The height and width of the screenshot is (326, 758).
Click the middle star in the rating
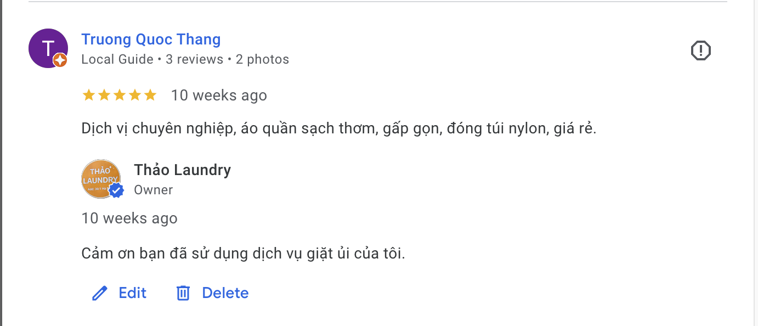(120, 94)
